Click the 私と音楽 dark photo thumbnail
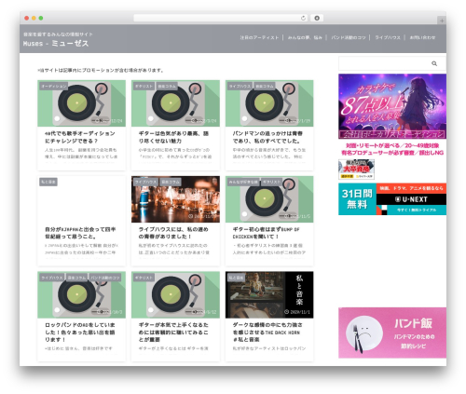Image resolution: width=466 pixels, height=394 pixels. point(269,296)
